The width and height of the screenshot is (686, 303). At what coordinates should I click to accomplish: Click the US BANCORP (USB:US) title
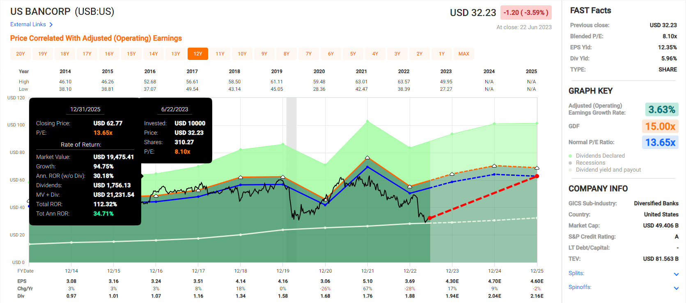point(62,11)
